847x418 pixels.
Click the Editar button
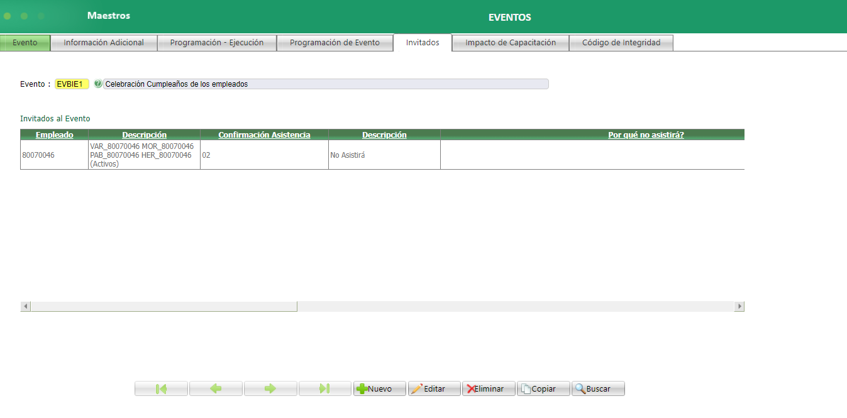(x=435, y=388)
